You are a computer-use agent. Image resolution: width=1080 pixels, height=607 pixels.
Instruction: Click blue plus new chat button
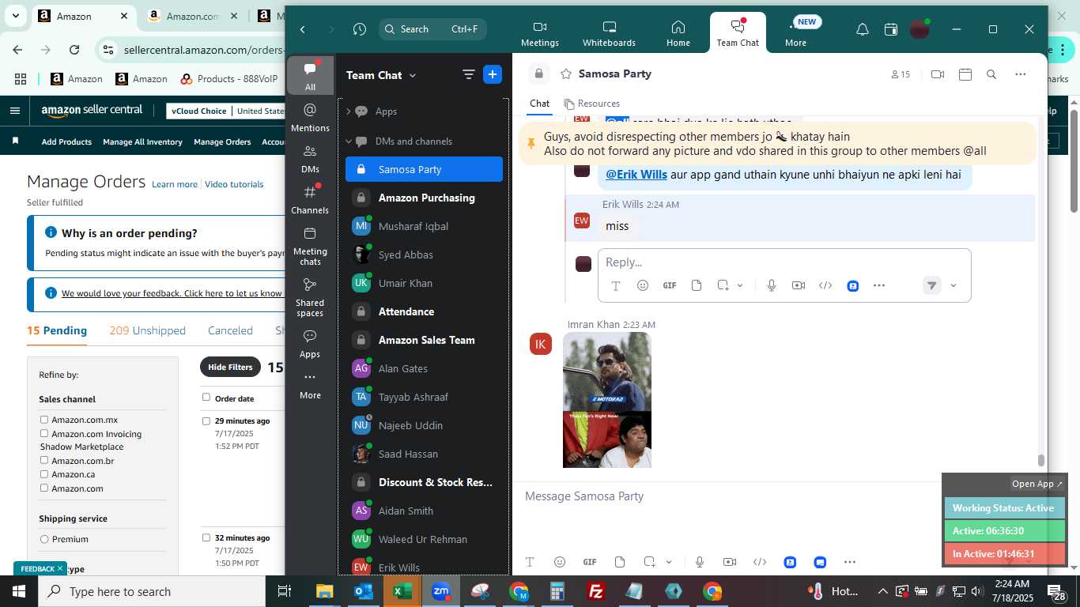pos(493,74)
